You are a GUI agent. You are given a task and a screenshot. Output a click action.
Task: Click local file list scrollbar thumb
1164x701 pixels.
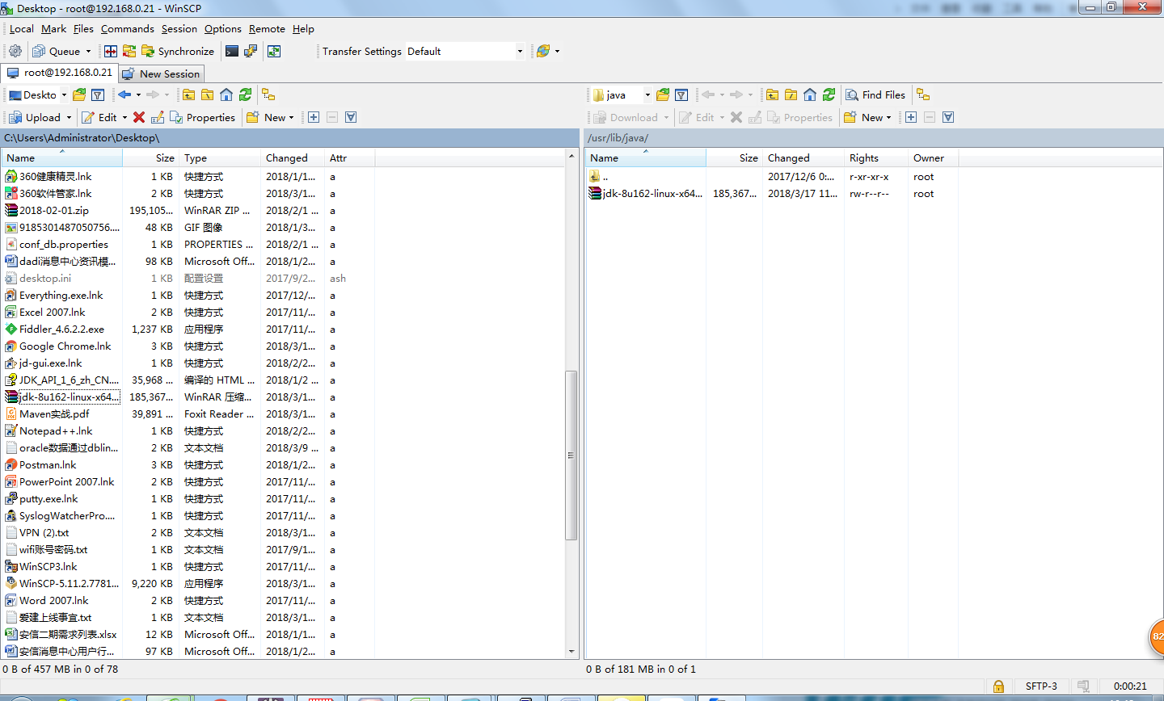point(571,455)
